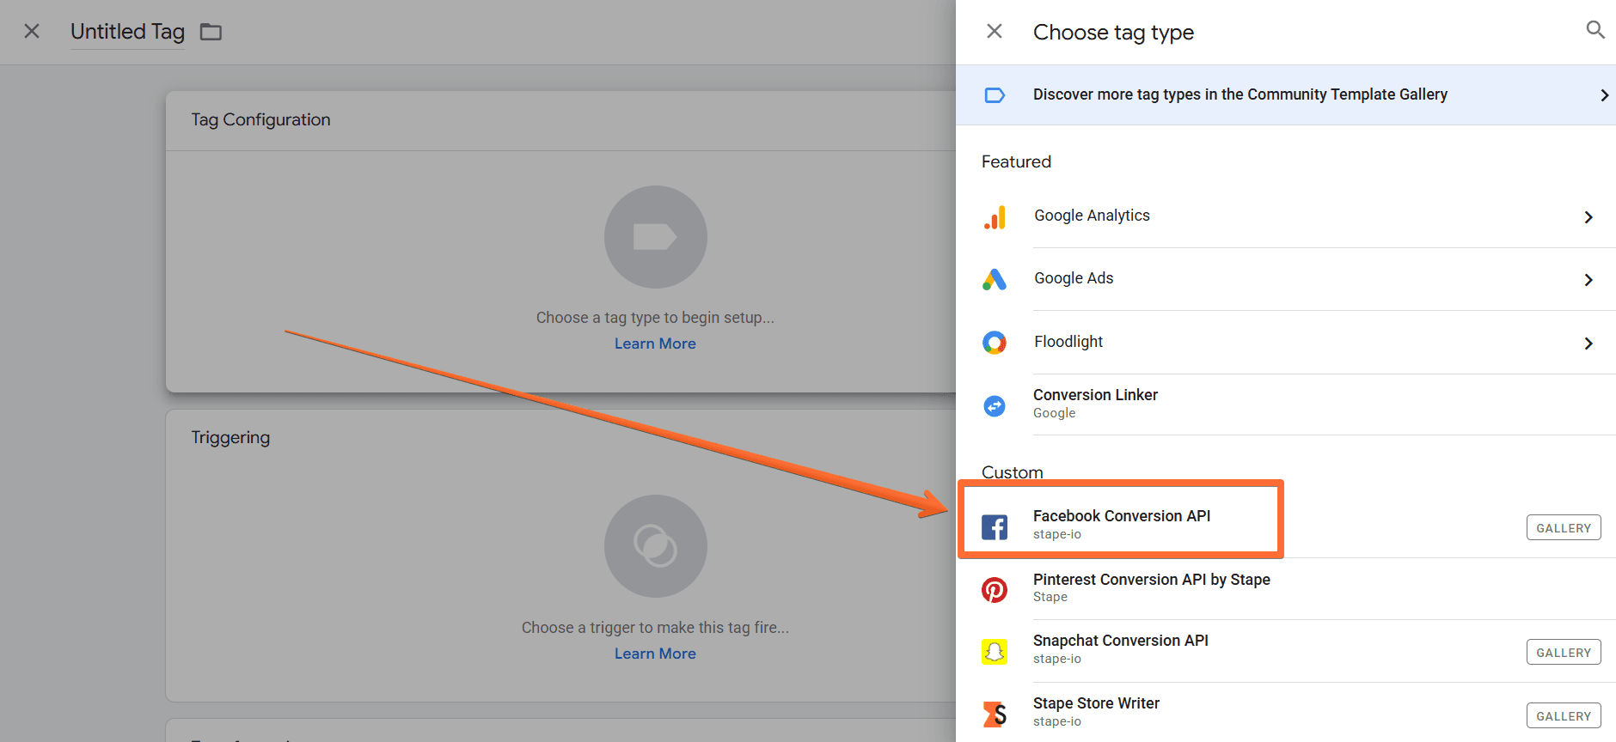
Task: Open the Community Template Gallery chevron
Action: point(1604,95)
